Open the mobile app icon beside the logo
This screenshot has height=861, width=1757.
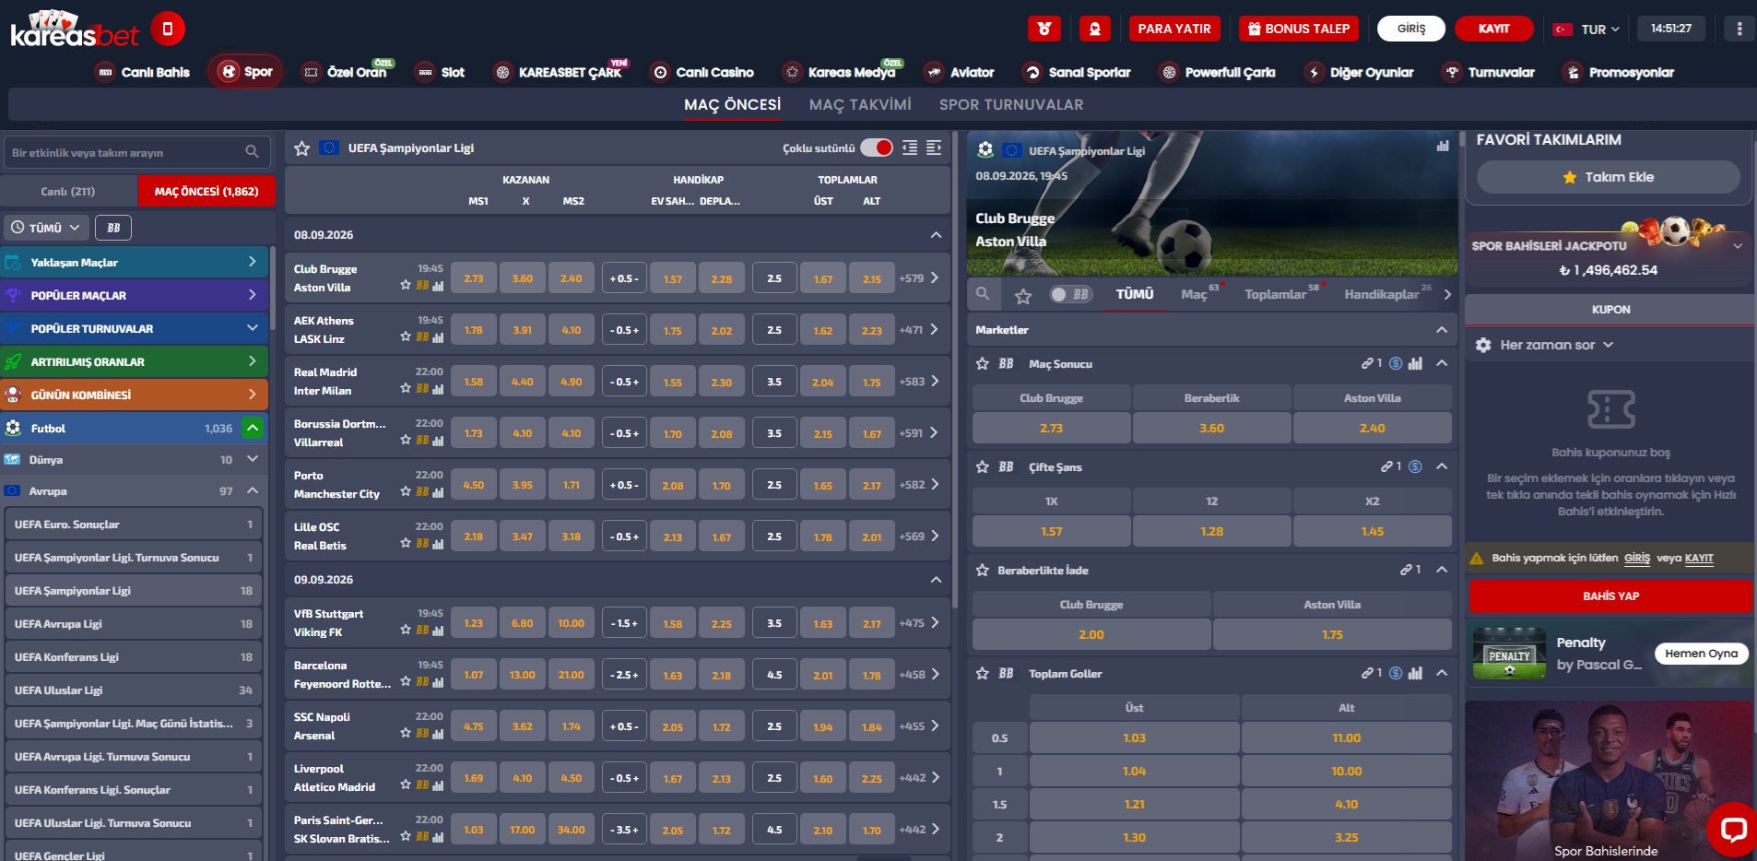167,29
